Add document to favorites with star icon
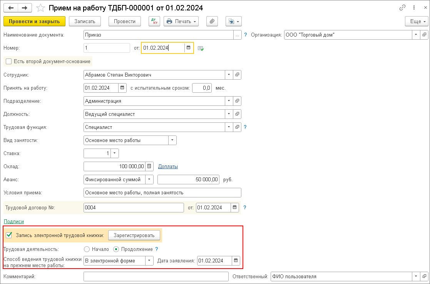The image size is (430, 284). [40, 8]
